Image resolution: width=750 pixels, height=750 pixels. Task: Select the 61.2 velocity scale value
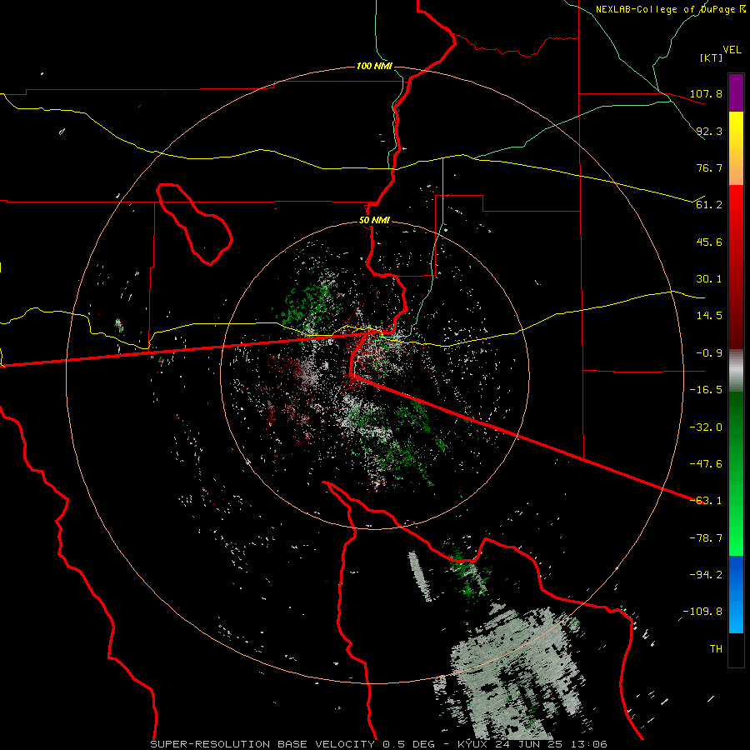(x=709, y=205)
